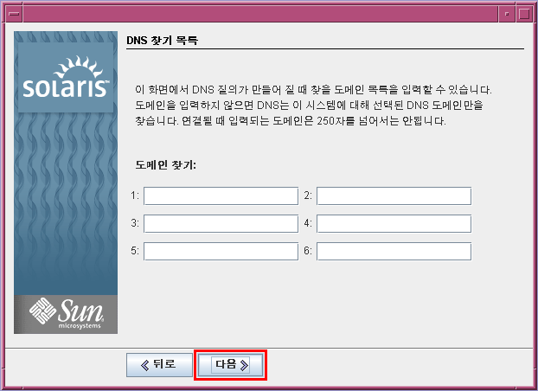
Task: Activate search domain field 6
Action: [394, 251]
